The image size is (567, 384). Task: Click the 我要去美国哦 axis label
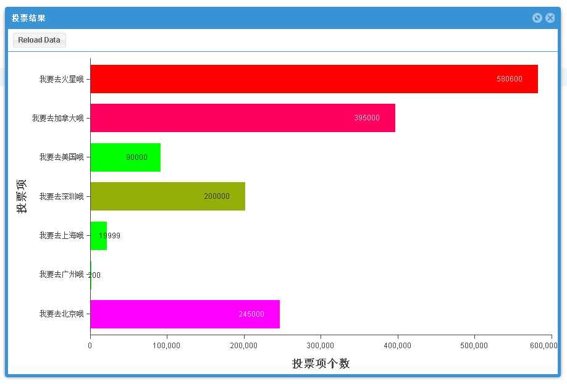62,157
